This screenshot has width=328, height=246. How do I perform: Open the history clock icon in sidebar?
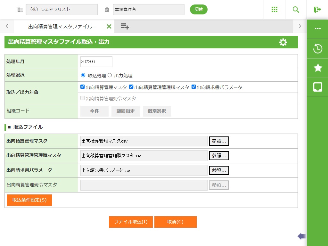(317, 49)
